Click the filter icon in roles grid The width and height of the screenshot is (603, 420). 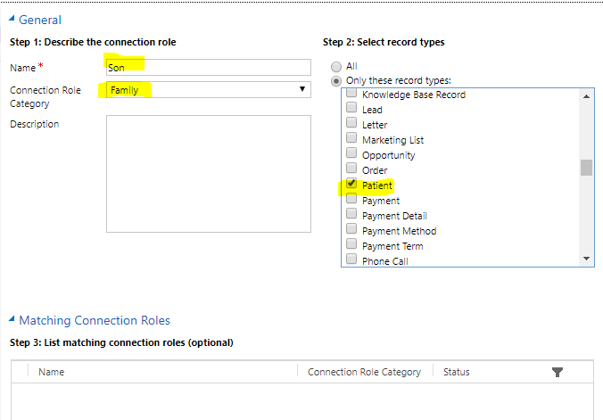point(558,372)
